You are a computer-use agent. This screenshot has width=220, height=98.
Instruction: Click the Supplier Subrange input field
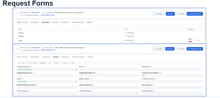110,82
